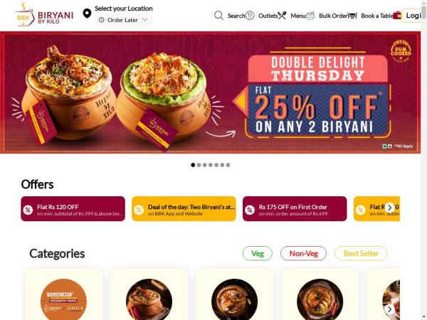Toggle the Veg filter
Image resolution: width=427 pixels, height=320 pixels.
pos(258,253)
